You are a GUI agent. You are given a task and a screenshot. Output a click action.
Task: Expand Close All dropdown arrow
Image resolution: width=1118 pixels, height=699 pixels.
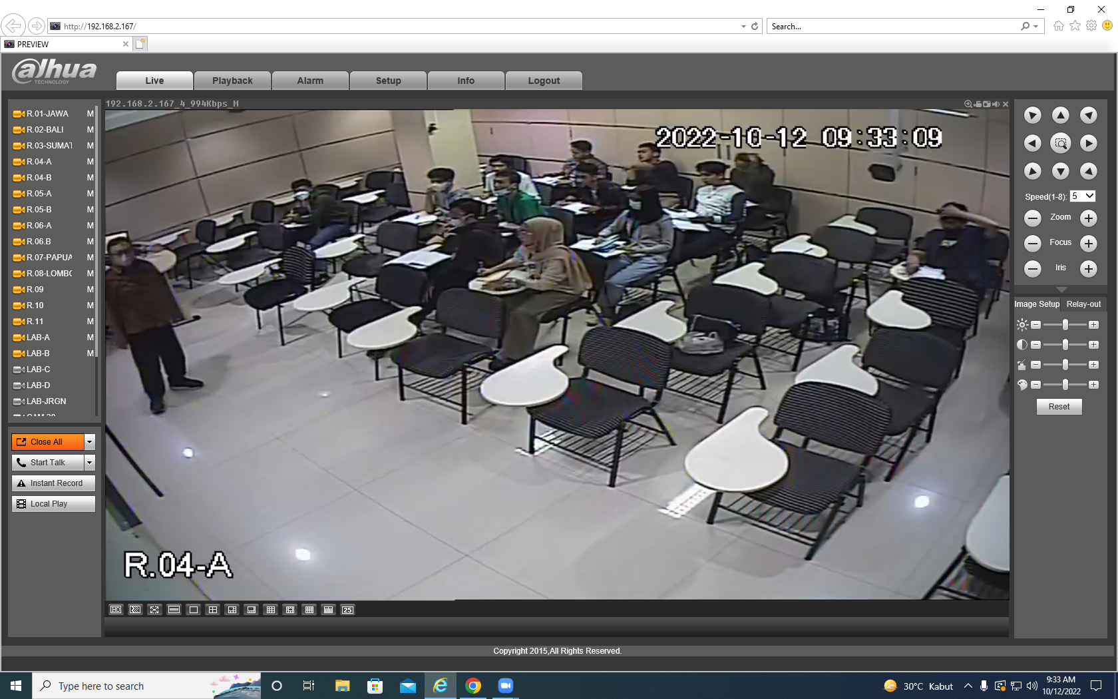pyautogui.click(x=90, y=442)
